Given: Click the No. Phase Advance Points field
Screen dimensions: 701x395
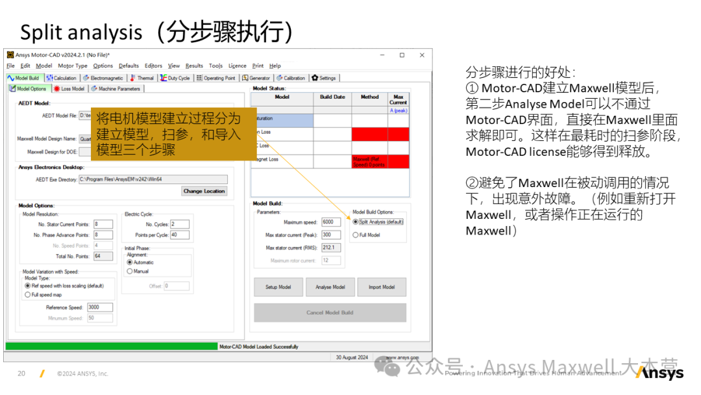Looking at the screenshot, I should click(x=103, y=235).
